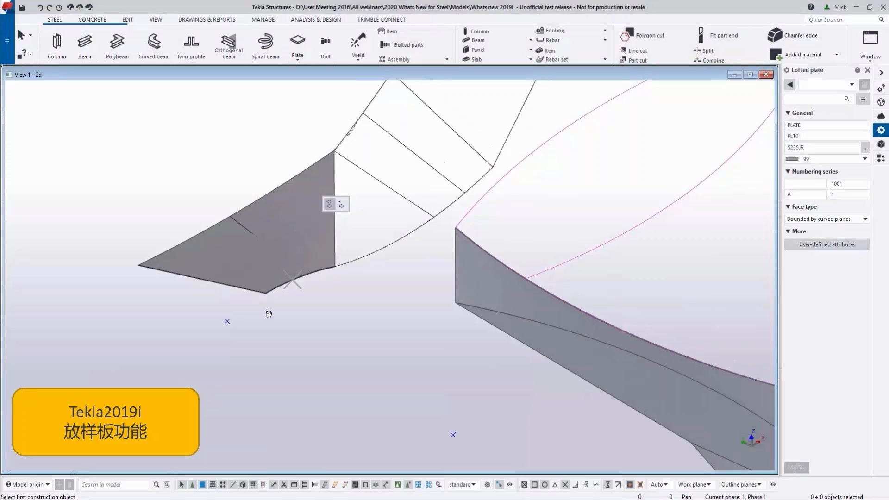The width and height of the screenshot is (889, 500).
Task: Select the Orthogonal beam tool
Action: pos(228,46)
